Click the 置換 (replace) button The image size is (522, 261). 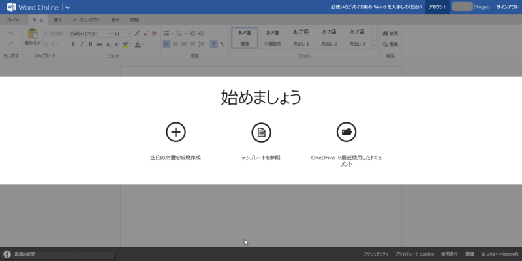(x=390, y=44)
